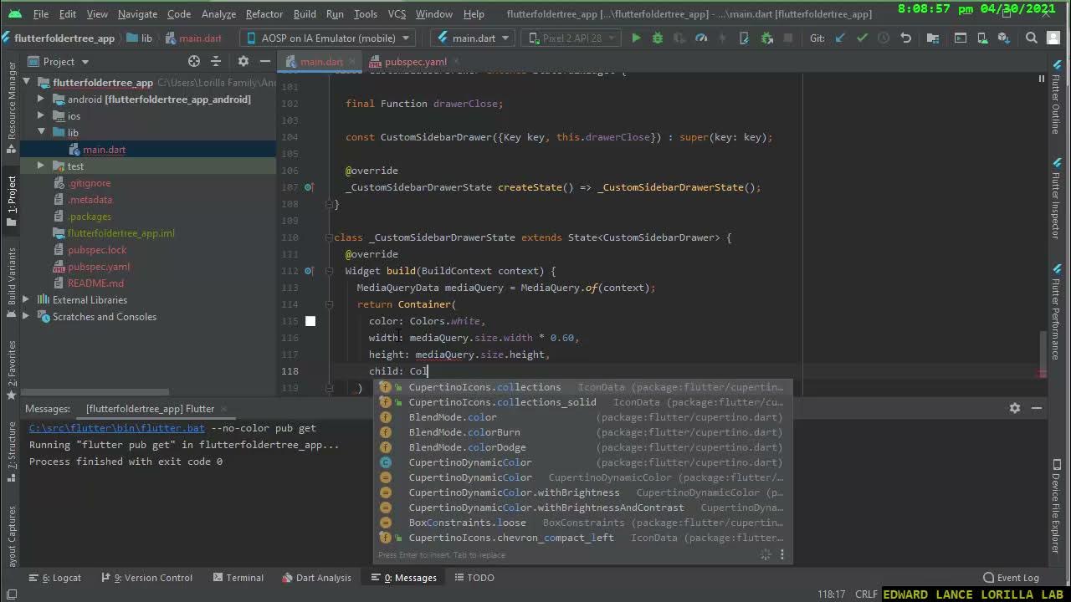Open the VCS menu
The height and width of the screenshot is (602, 1071).
397,14
